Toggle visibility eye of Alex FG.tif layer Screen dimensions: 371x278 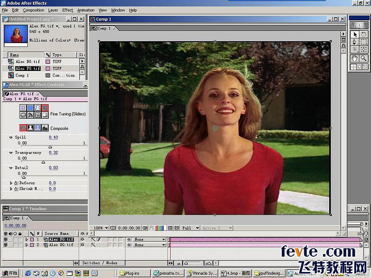(x=6, y=240)
